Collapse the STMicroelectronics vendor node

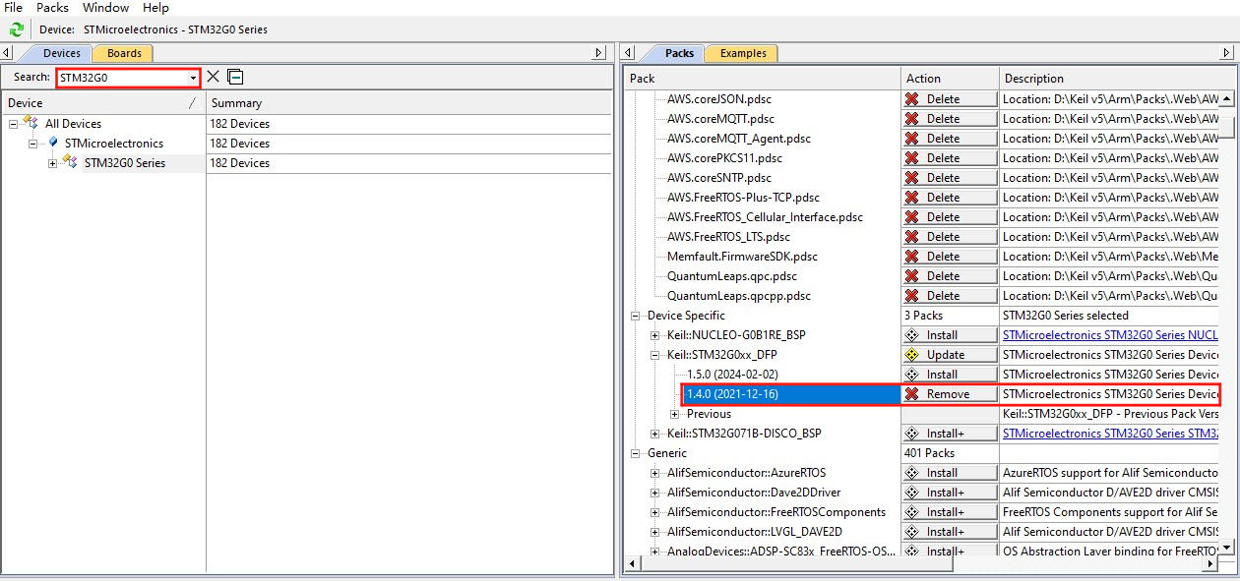coord(33,144)
